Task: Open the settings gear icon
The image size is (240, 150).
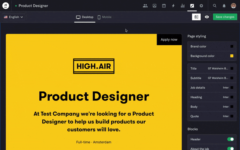Action: pyautogui.click(x=201, y=6)
